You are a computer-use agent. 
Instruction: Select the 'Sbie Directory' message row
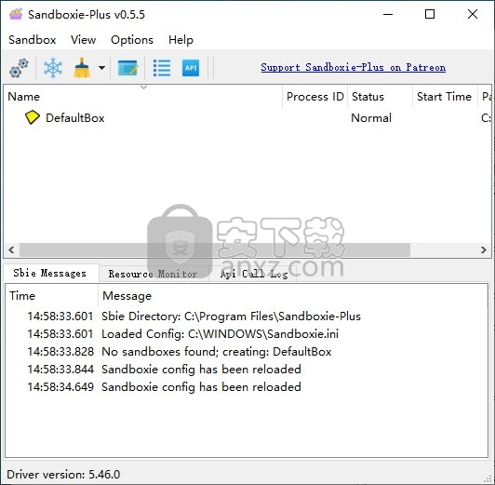(x=247, y=317)
